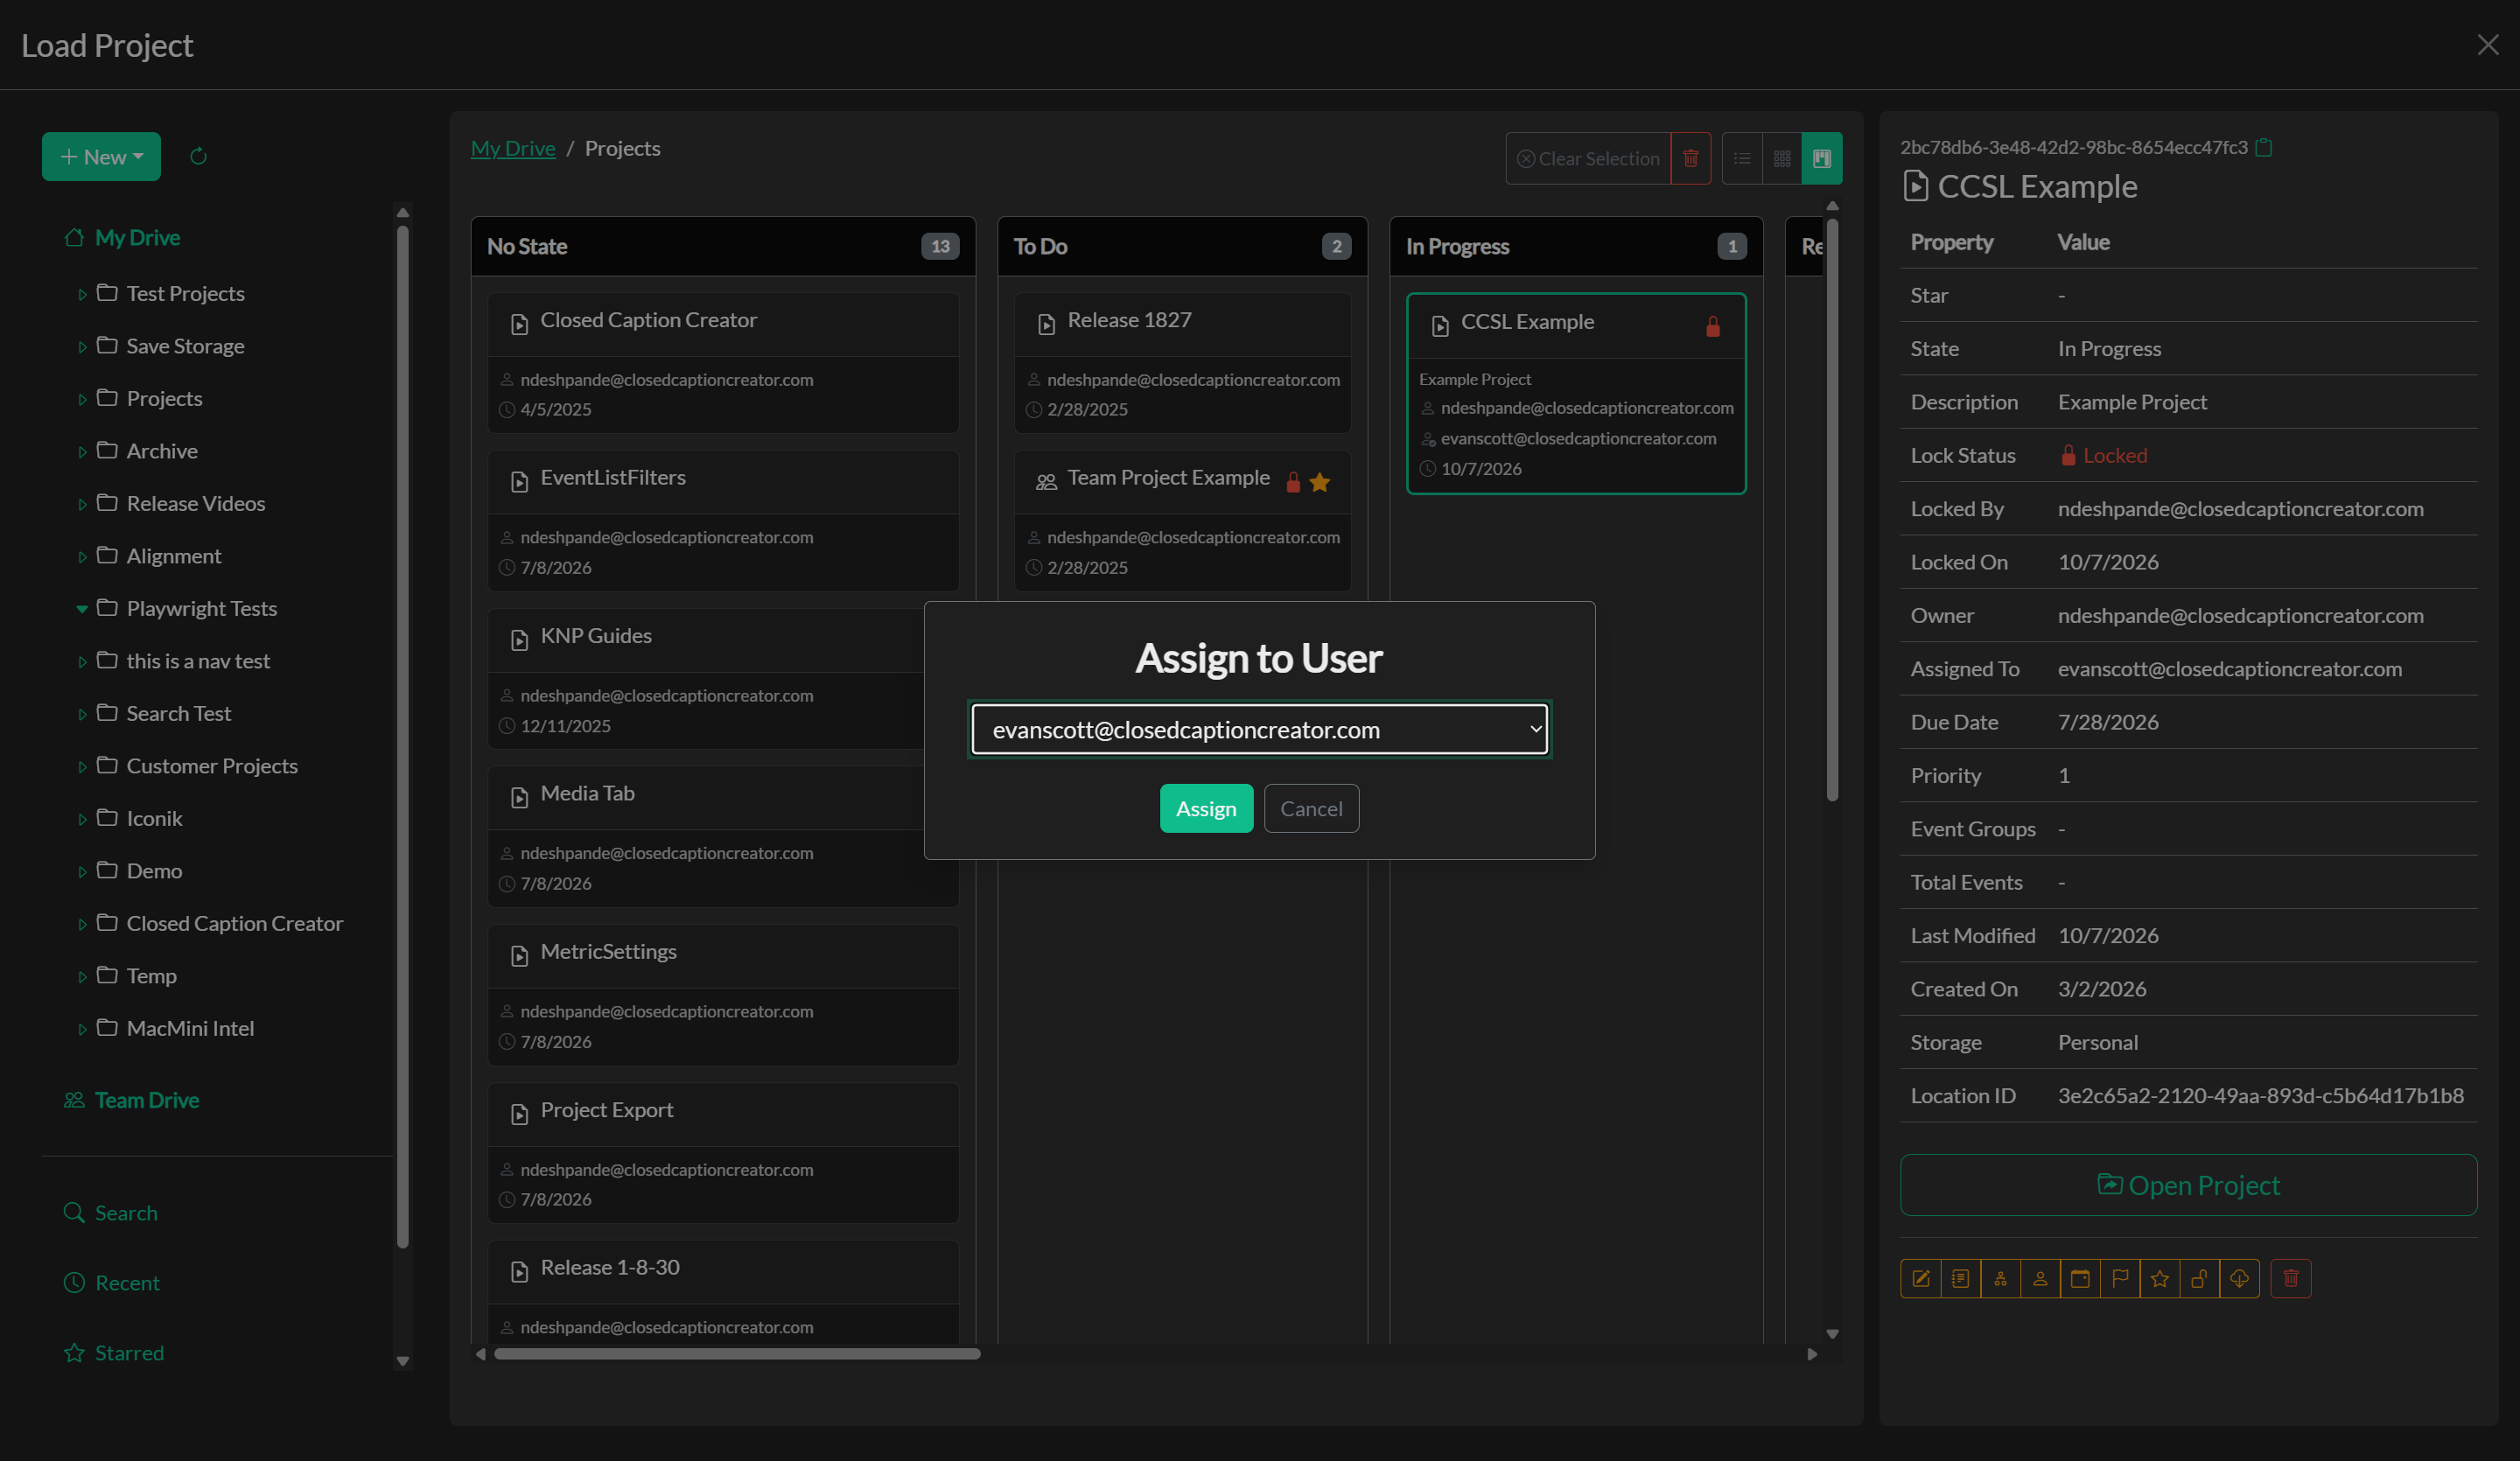Screen dimensions: 2520x1461
Task: Select the Project Export card
Action: pos(723,1153)
